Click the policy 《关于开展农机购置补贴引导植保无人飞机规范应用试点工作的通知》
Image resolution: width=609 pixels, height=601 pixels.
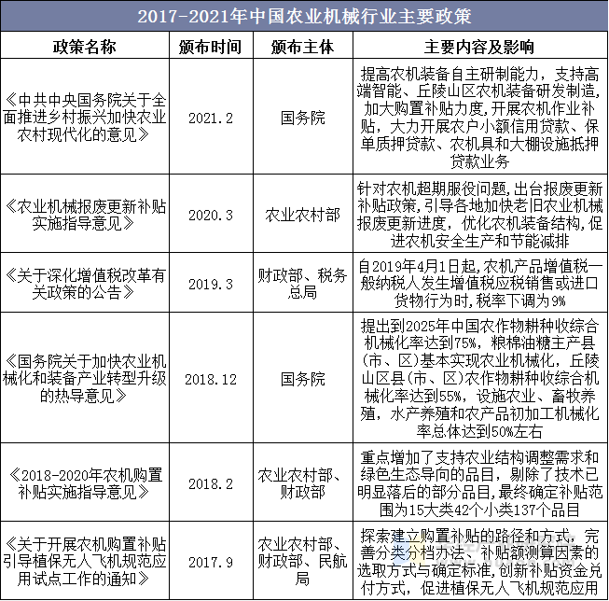click(x=85, y=562)
